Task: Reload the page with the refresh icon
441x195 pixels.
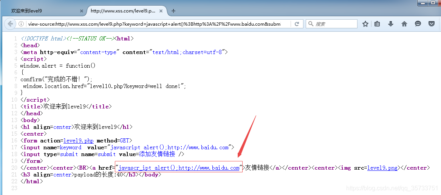Action: [x=297, y=24]
